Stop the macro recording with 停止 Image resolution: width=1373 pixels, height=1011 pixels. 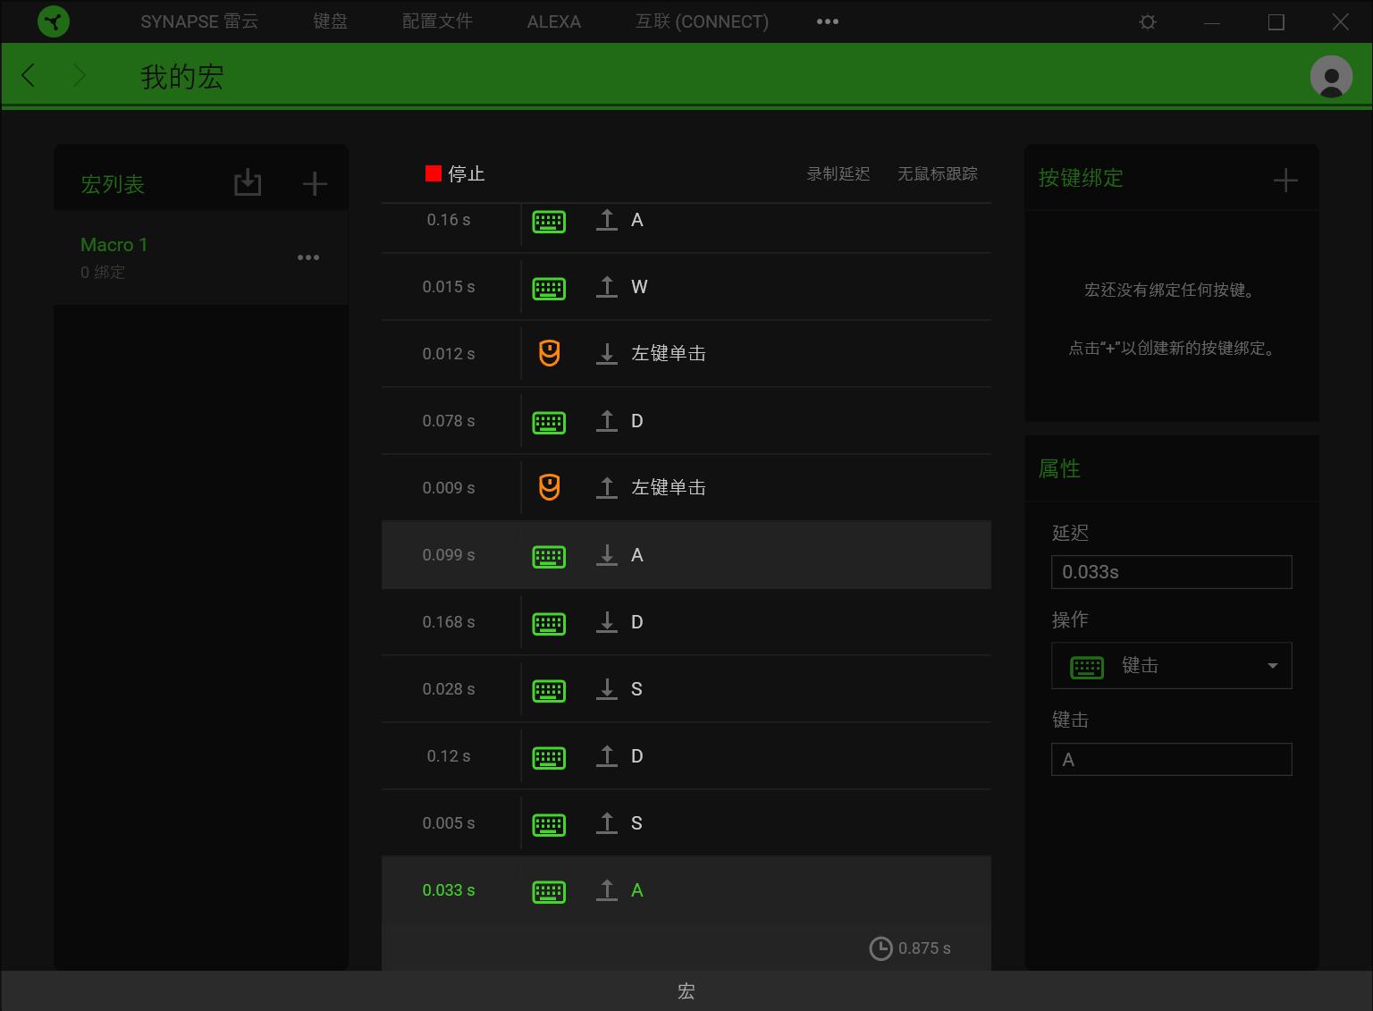click(x=456, y=173)
